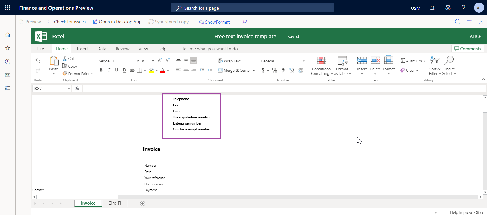Image resolution: width=487 pixels, height=215 pixels.
Task: Click the Cut scissors icon
Action: (65, 58)
